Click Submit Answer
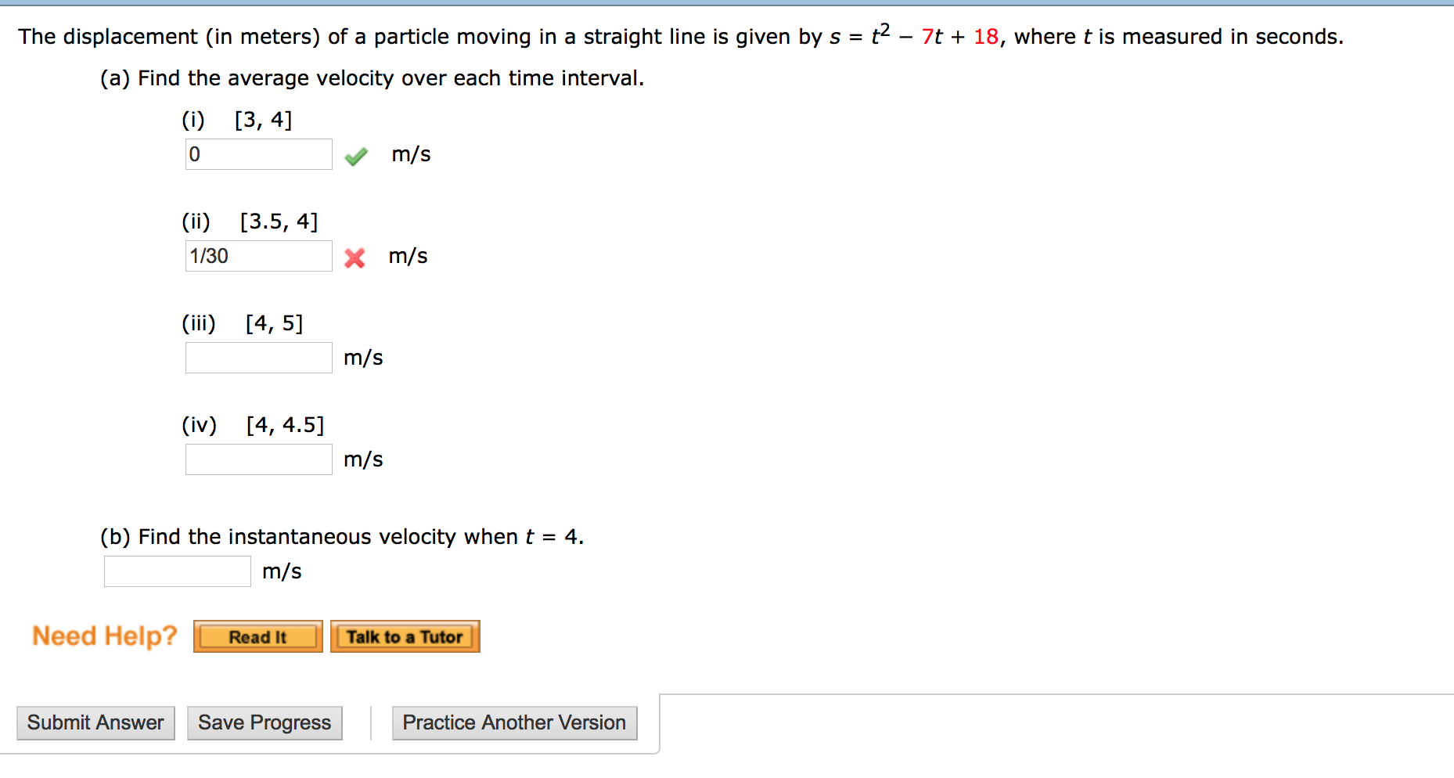This screenshot has height=778, width=1454. [x=95, y=722]
